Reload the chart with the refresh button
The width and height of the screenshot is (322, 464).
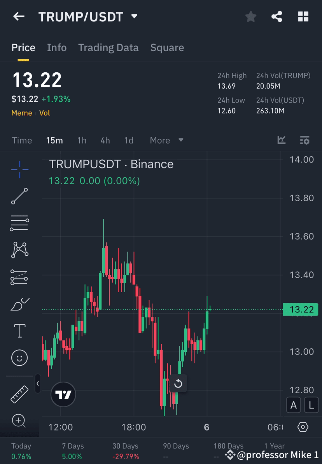[x=178, y=384]
